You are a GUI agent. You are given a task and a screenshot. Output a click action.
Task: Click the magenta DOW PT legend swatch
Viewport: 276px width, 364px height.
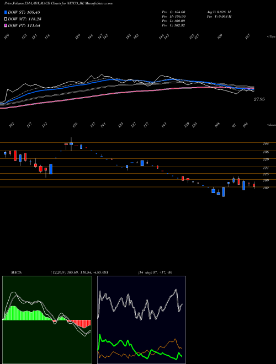coord(6,25)
